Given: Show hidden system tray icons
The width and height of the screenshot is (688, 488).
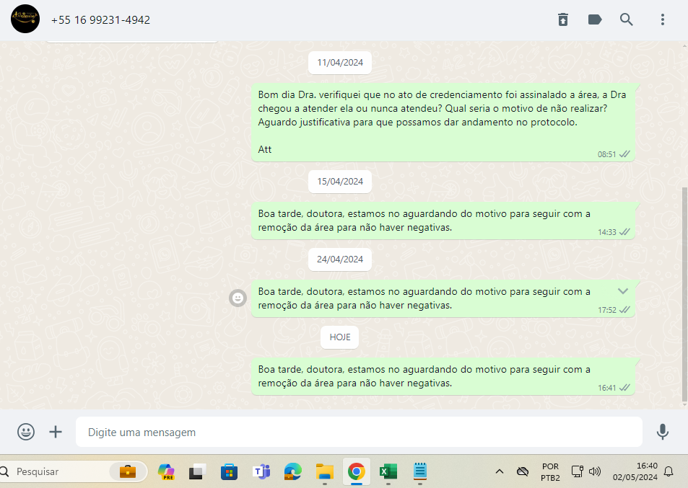Looking at the screenshot, I should 499,471.
